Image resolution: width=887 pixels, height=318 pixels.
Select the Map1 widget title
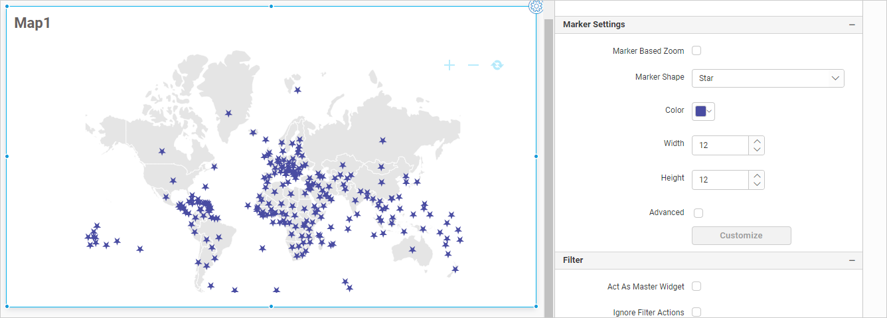[x=33, y=23]
